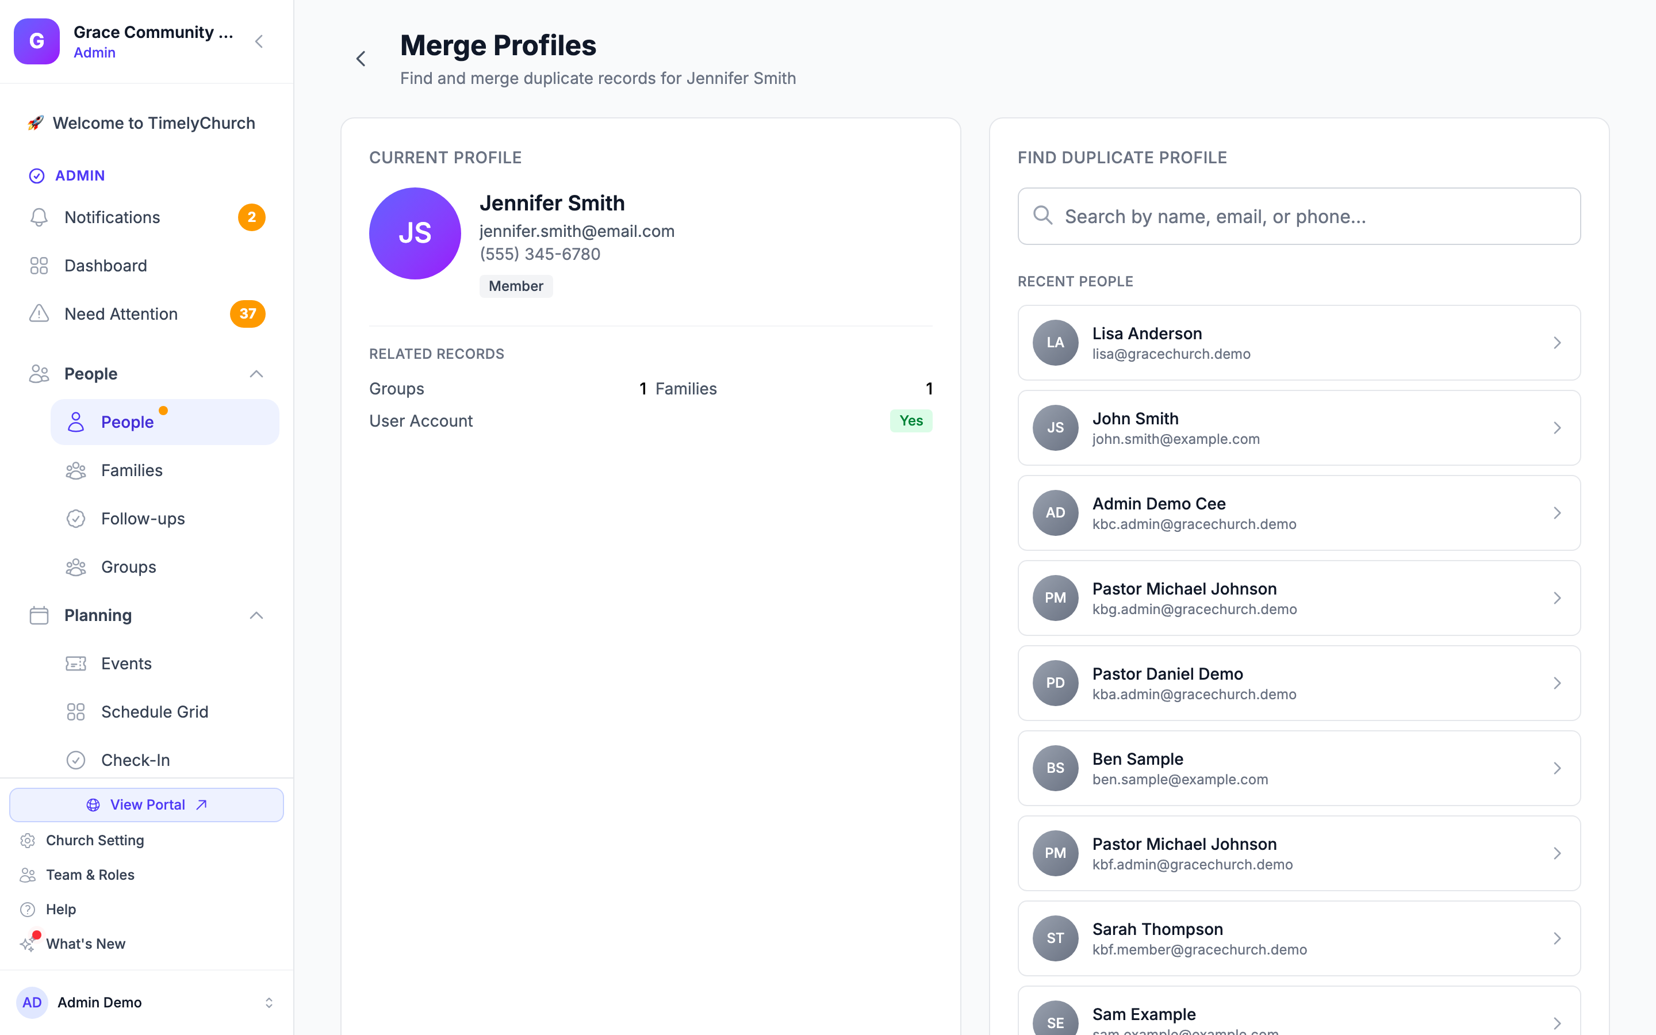Click the search magnifier icon
Screen dimensions: 1656x1035
click(x=1043, y=215)
